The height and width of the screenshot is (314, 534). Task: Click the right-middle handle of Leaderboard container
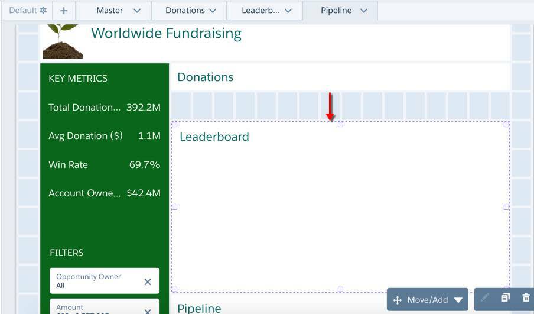point(506,207)
